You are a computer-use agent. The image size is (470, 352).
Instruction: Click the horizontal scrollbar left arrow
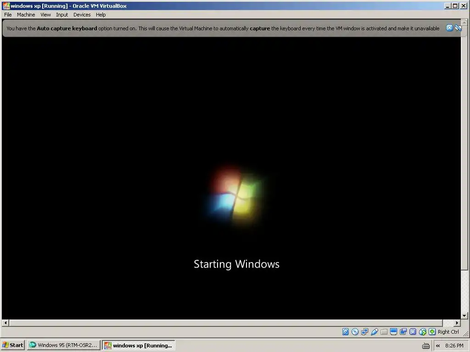(5, 323)
